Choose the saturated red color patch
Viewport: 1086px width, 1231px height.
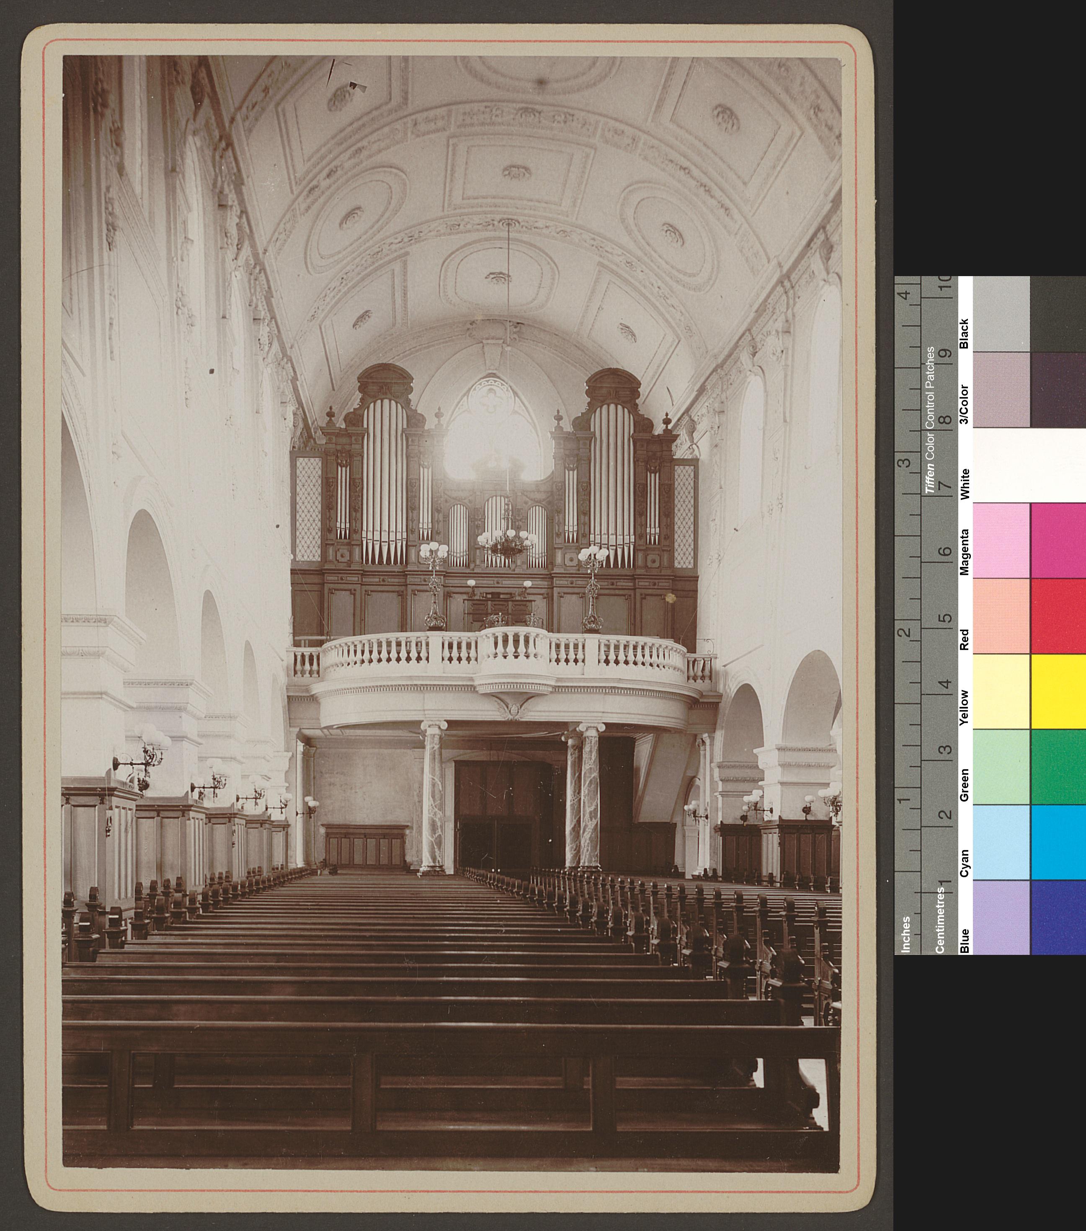[x=1058, y=616]
